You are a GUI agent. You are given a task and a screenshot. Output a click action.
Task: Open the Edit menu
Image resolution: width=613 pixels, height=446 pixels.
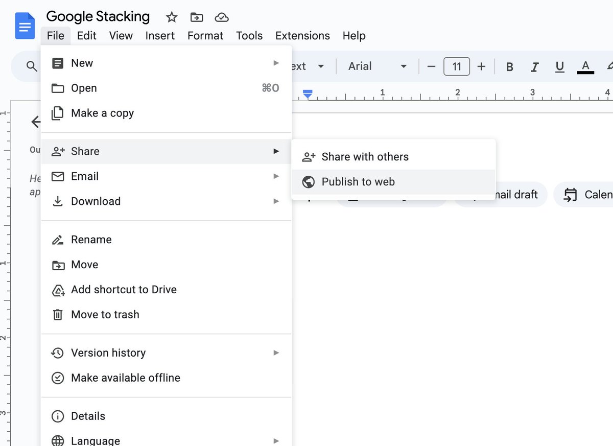[x=87, y=36]
